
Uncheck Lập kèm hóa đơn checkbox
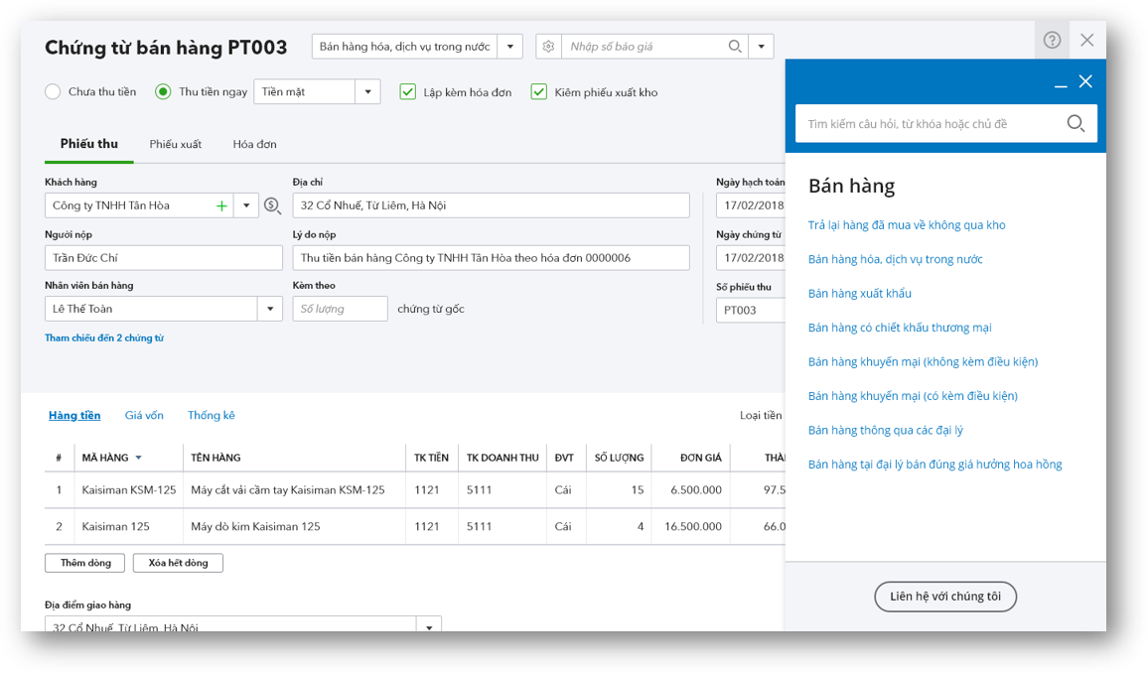click(x=408, y=92)
